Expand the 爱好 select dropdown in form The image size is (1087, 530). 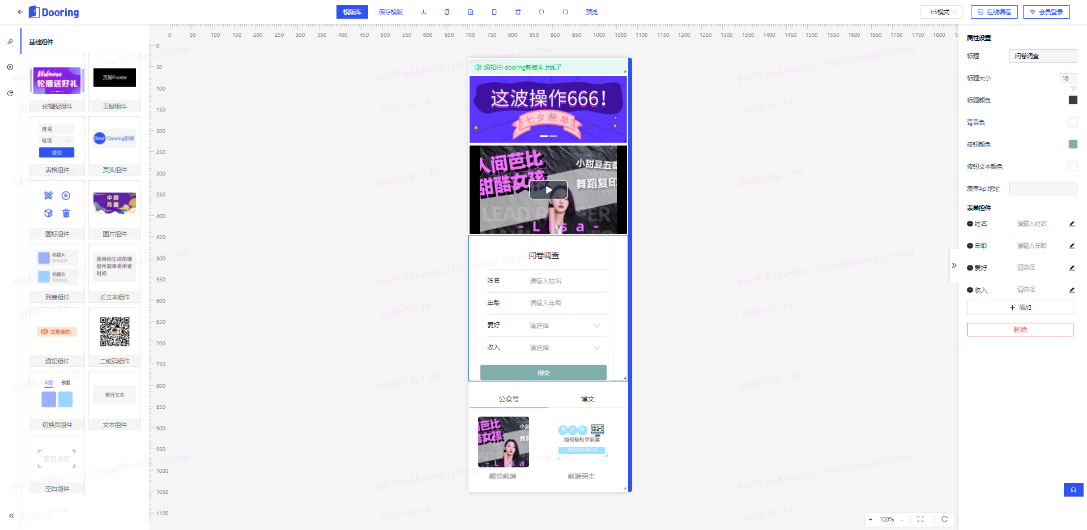[x=596, y=326]
